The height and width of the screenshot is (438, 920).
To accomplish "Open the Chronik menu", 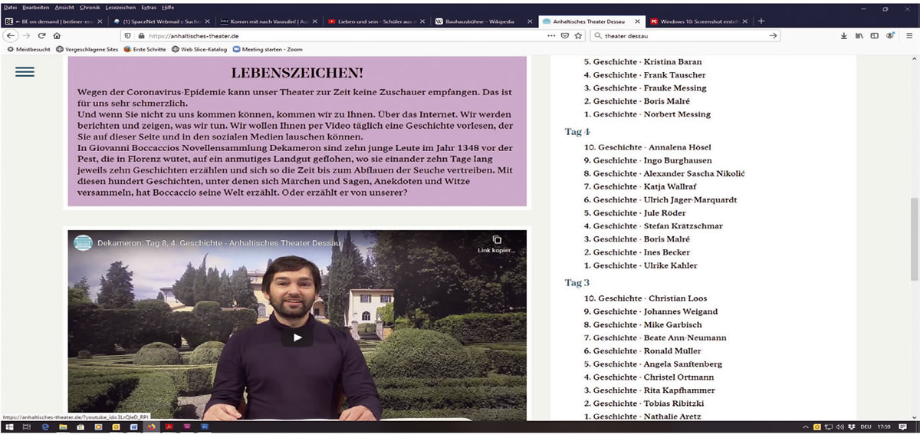I will [x=90, y=7].
